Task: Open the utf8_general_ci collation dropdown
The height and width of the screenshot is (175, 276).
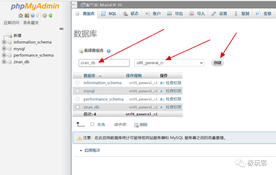Action: 169,63
